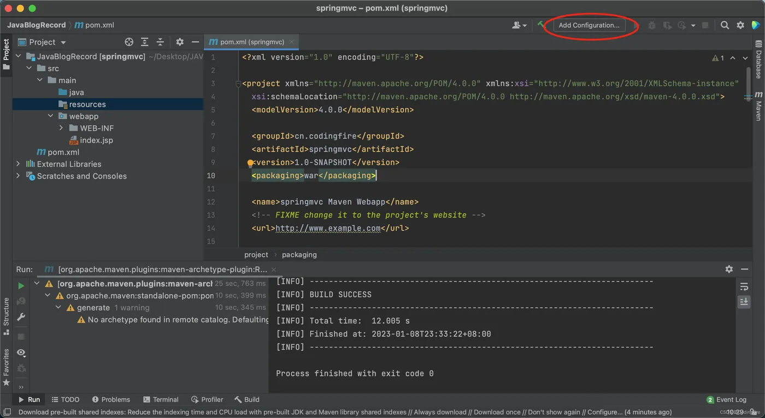Select 'No archetype found in remote catalog' row
Viewport: 765px width, 418px height.
tap(173, 320)
